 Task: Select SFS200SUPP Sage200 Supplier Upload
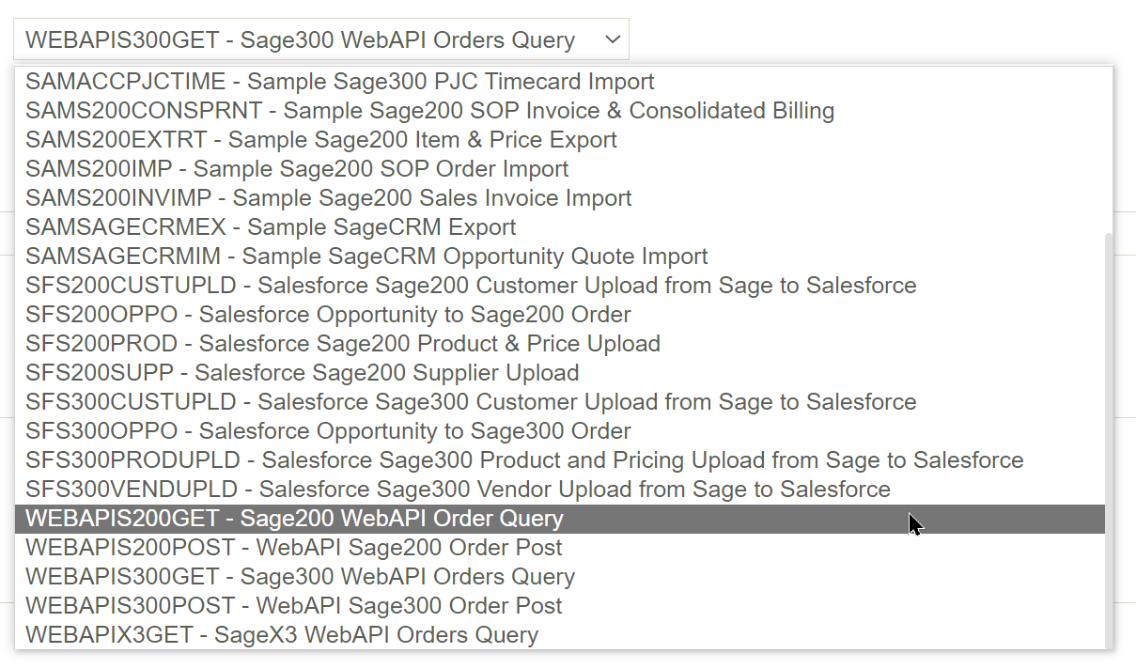coord(302,373)
